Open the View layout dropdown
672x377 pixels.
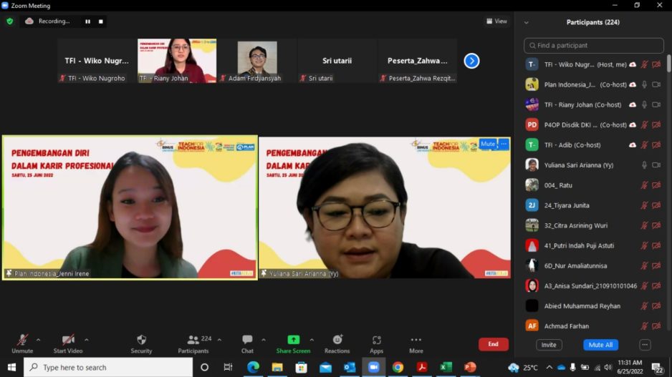496,21
